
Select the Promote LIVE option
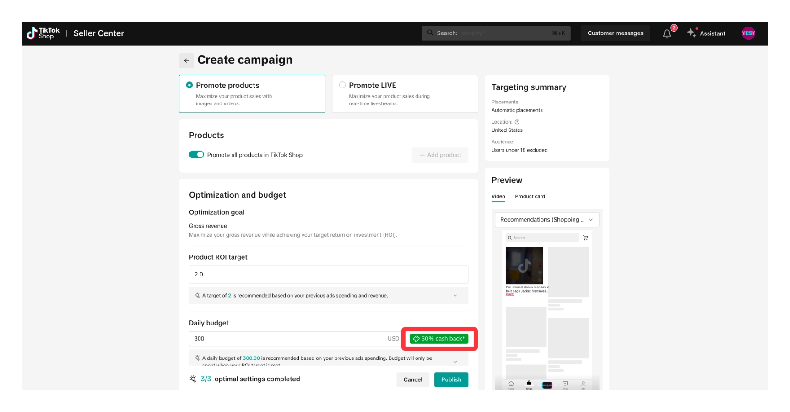tap(342, 85)
